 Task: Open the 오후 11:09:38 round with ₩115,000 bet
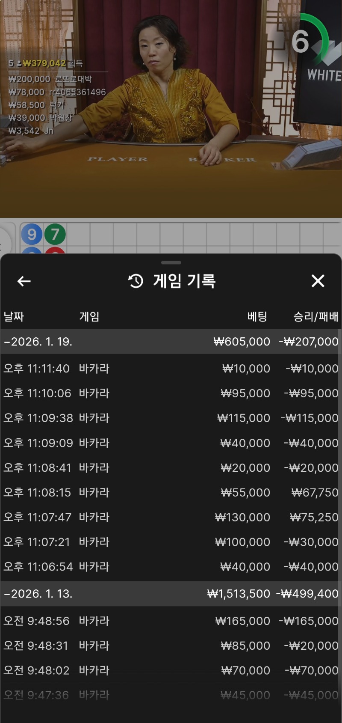pyautogui.click(x=171, y=418)
